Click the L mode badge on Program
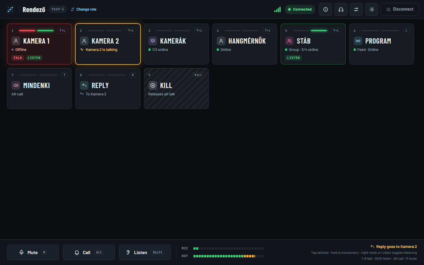The height and width of the screenshot is (265, 424). click(x=407, y=31)
